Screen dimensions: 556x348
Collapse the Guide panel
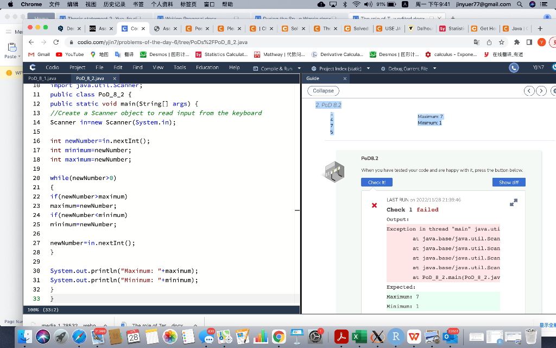click(323, 91)
